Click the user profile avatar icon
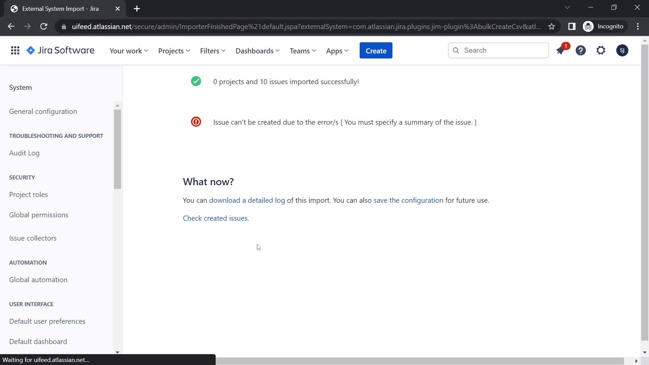 pos(622,50)
